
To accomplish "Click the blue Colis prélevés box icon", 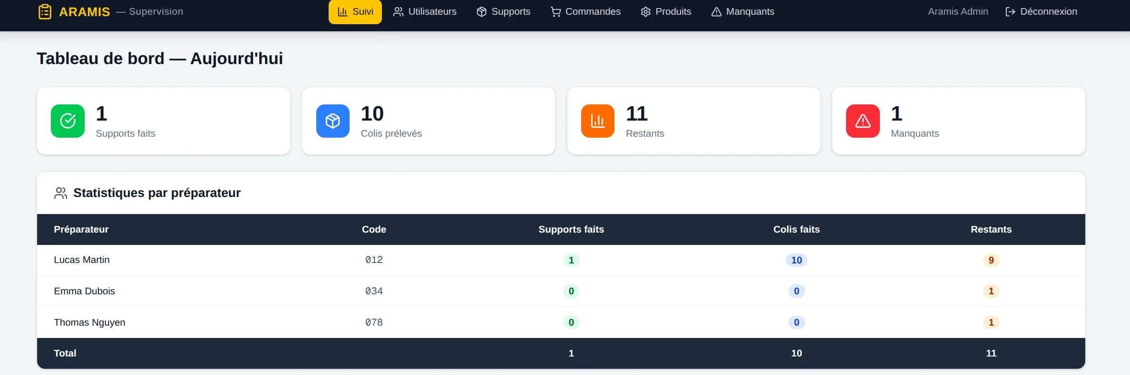I will click(x=333, y=121).
